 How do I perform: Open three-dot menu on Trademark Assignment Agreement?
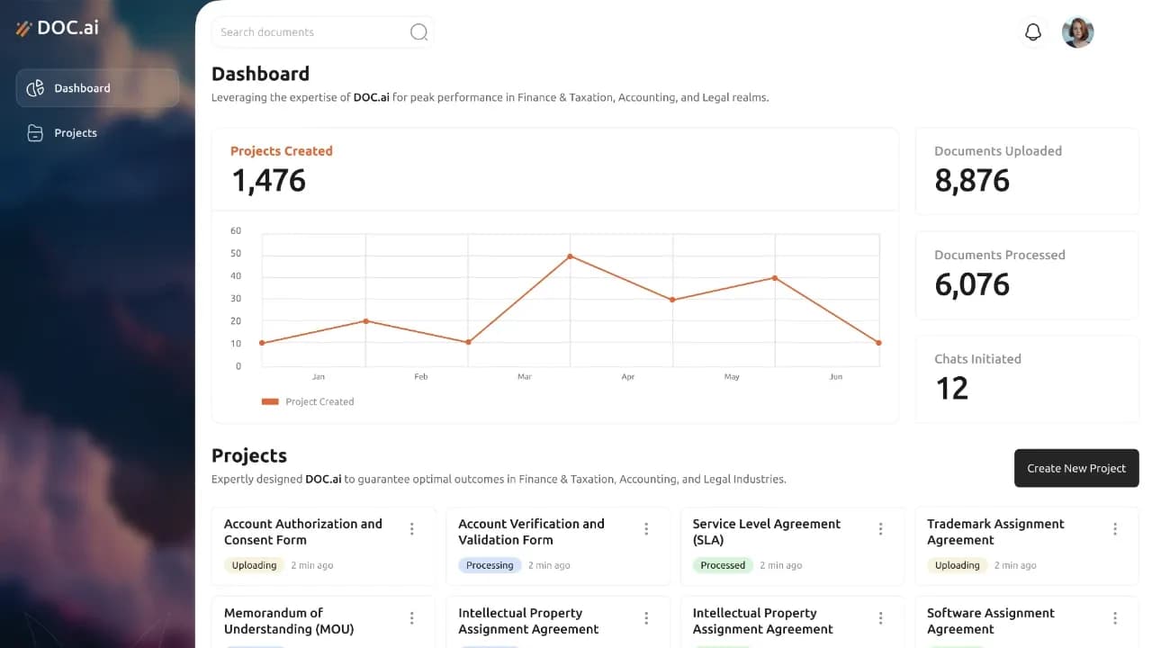point(1115,529)
